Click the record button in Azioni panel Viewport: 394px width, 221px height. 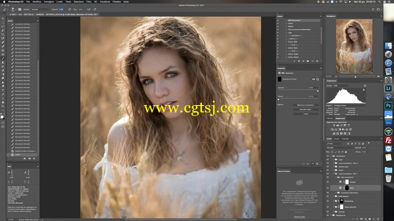tap(299, 61)
